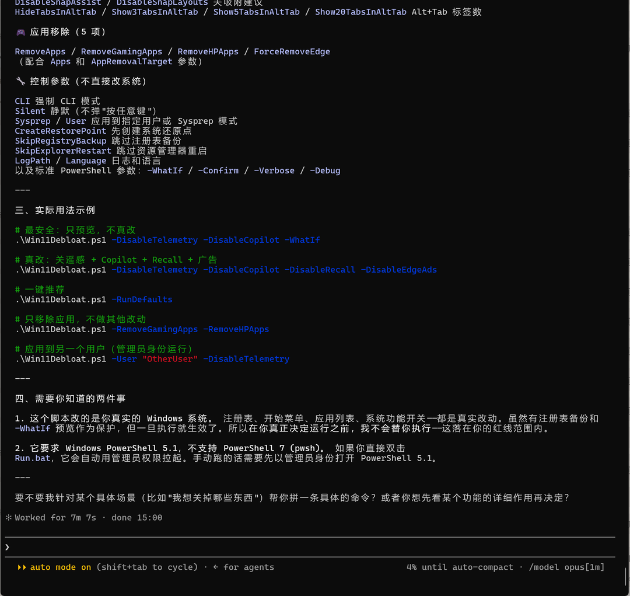Click '/model opus[1m]' in status bar

coord(566,567)
